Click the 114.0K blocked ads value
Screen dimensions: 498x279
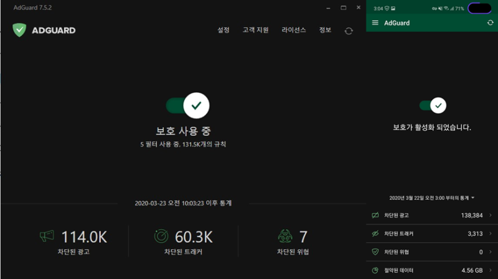(x=84, y=237)
